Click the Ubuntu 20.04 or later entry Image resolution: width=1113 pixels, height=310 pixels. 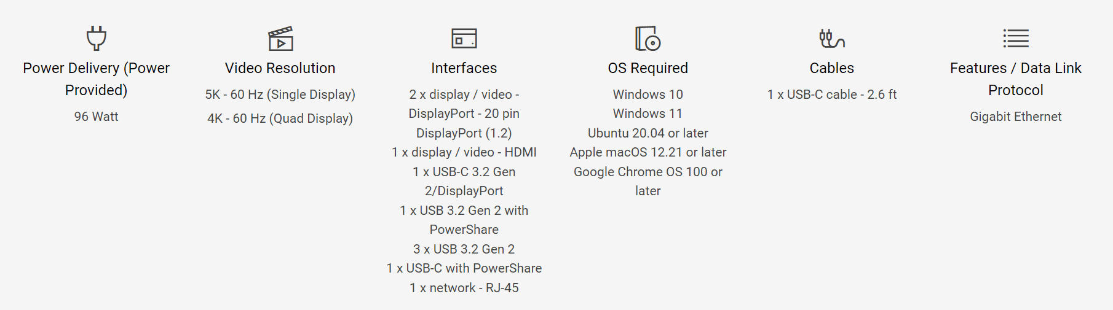pyautogui.click(x=648, y=133)
